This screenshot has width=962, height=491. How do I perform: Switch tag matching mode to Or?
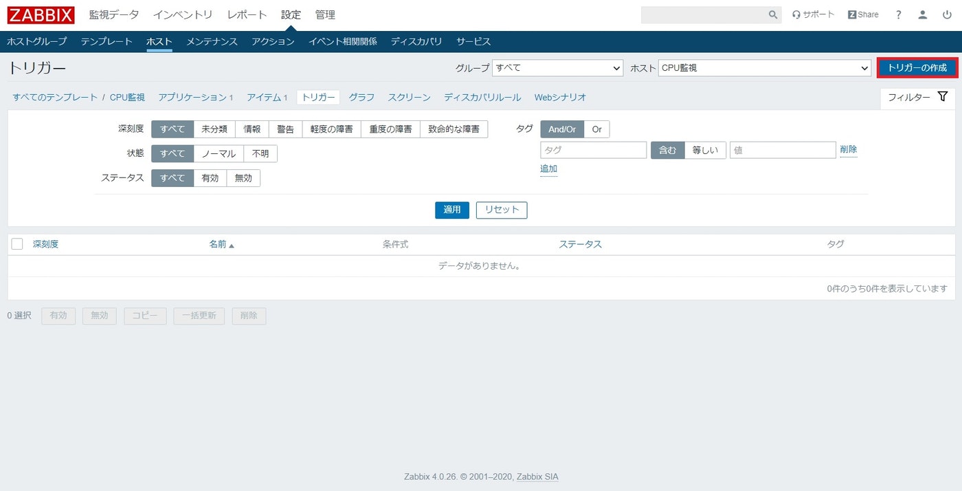point(596,129)
